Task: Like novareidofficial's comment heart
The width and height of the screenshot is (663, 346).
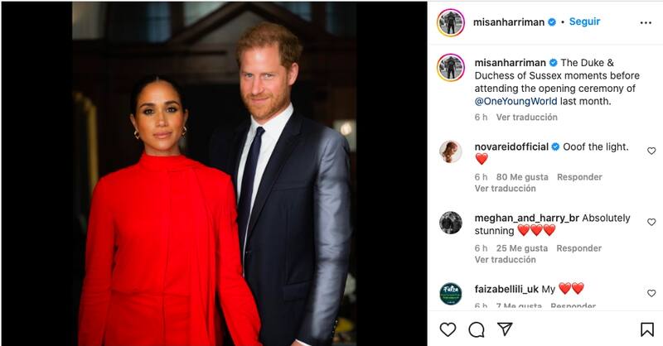Action: [x=651, y=151]
